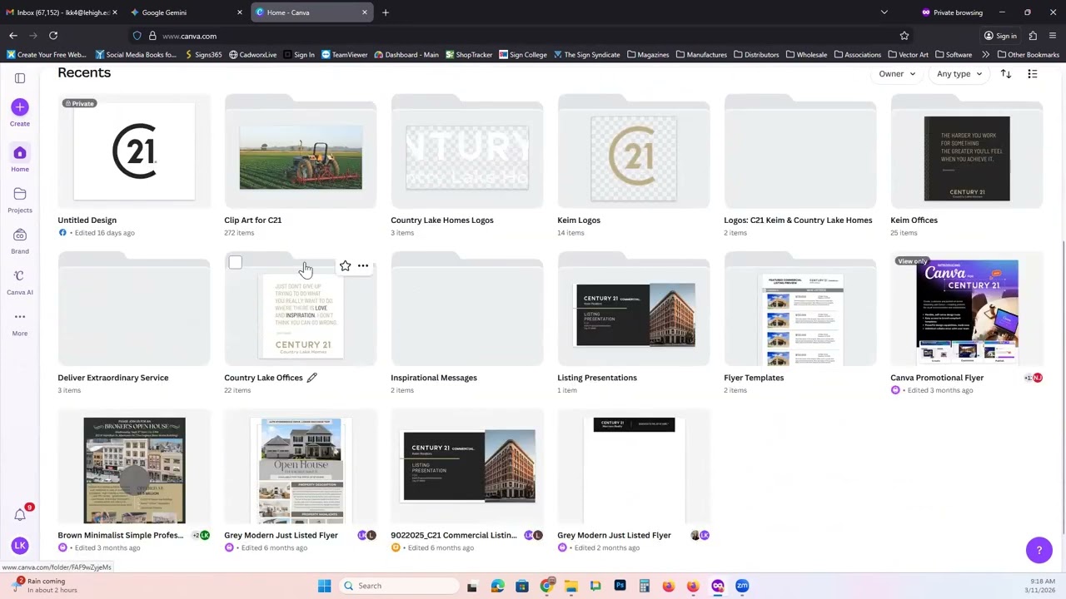Screen dimensions: 1066x599
Task: Bookmark this page with the star icon
Action: pos(904,36)
